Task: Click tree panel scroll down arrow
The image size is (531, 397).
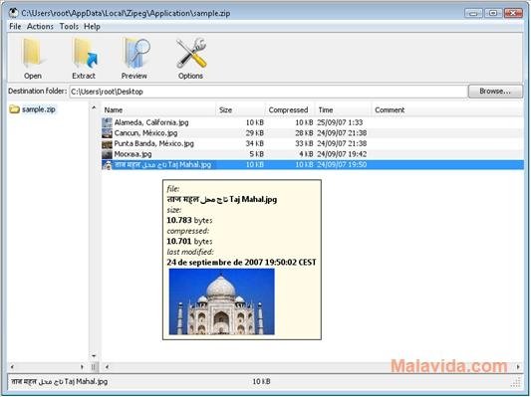Action: [x=94, y=356]
